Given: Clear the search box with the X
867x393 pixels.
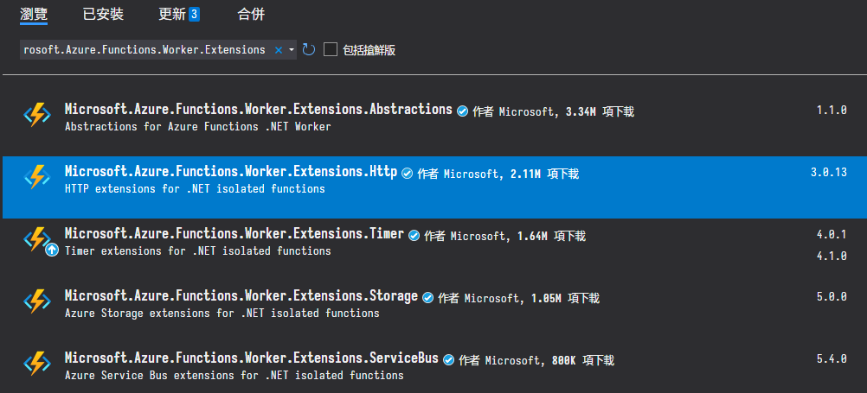Looking at the screenshot, I should tap(279, 50).
